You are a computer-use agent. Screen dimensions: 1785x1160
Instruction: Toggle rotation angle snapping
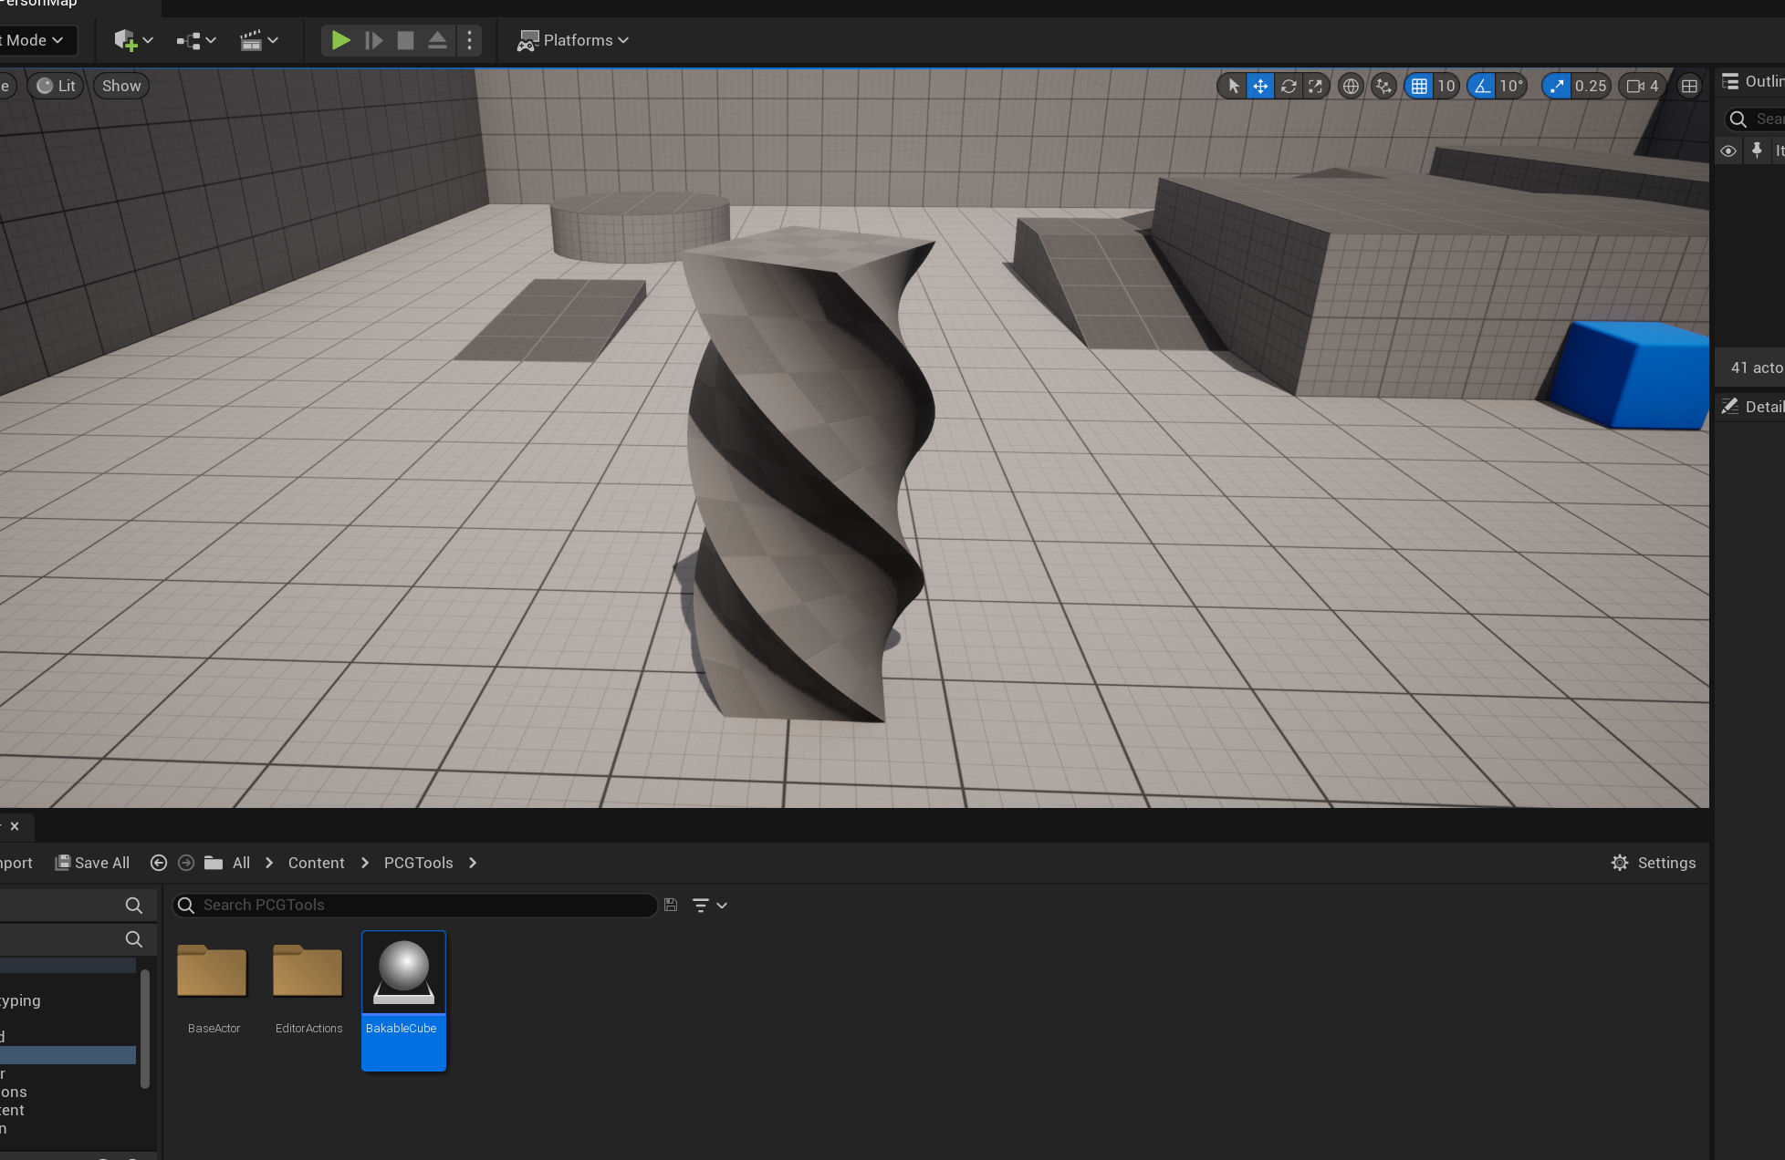(x=1482, y=86)
